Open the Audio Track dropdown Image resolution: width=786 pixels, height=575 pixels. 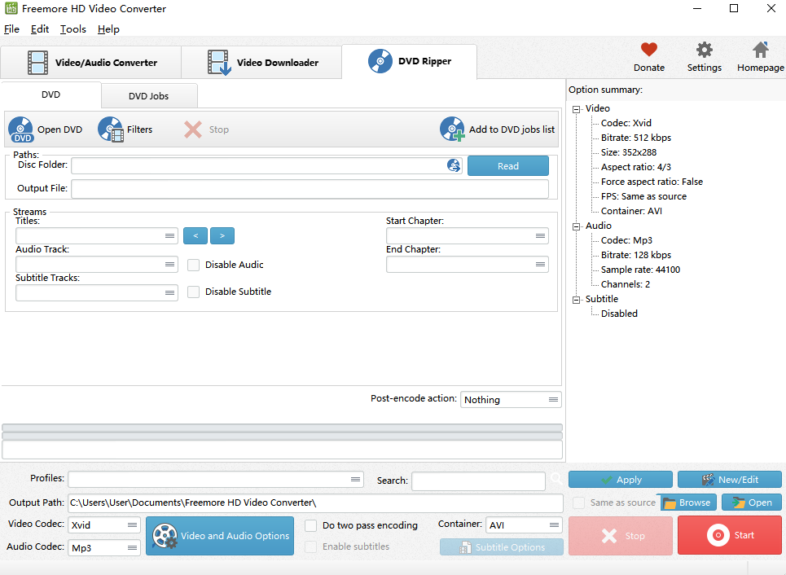pyautogui.click(x=97, y=264)
